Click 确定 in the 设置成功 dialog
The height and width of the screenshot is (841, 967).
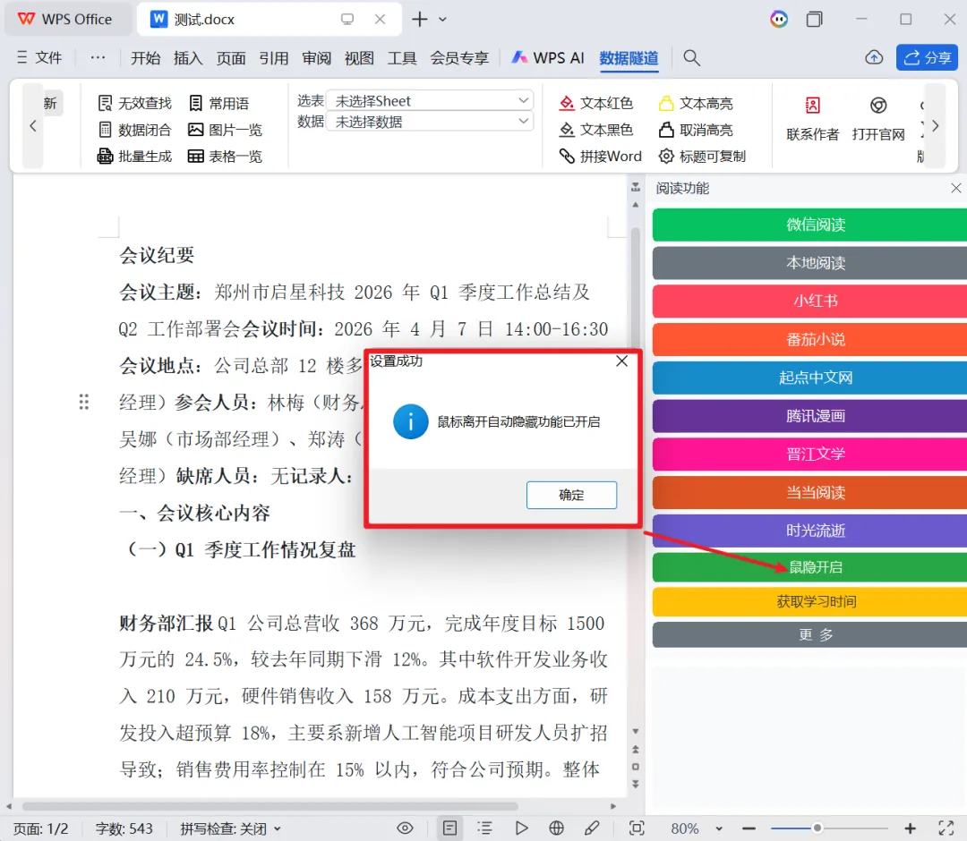(571, 495)
